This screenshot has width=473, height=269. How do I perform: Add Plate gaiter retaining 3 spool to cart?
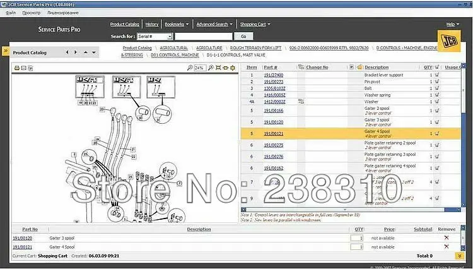click(437, 157)
